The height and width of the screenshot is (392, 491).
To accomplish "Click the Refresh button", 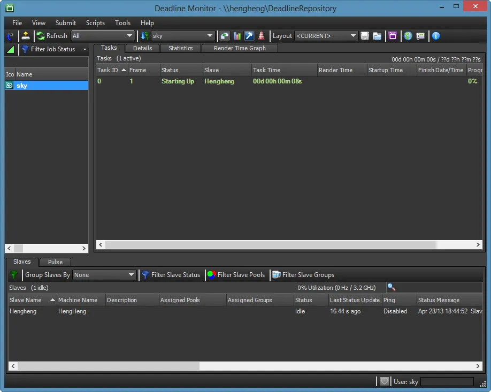I will pyautogui.click(x=52, y=36).
